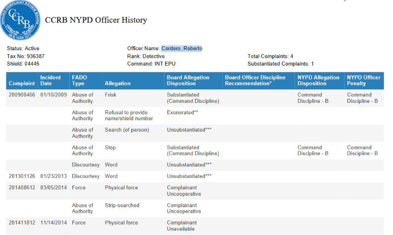The height and width of the screenshot is (235, 393).
Task: Click Board Officer Discipline Recommendation header
Action: [x=255, y=80]
